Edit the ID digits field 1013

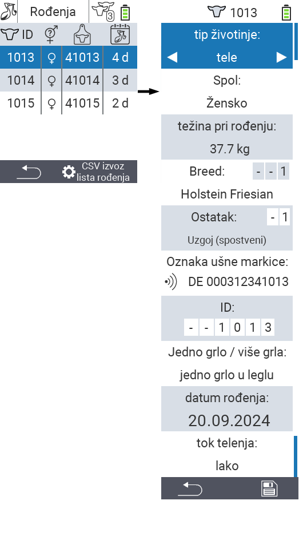[229, 327]
